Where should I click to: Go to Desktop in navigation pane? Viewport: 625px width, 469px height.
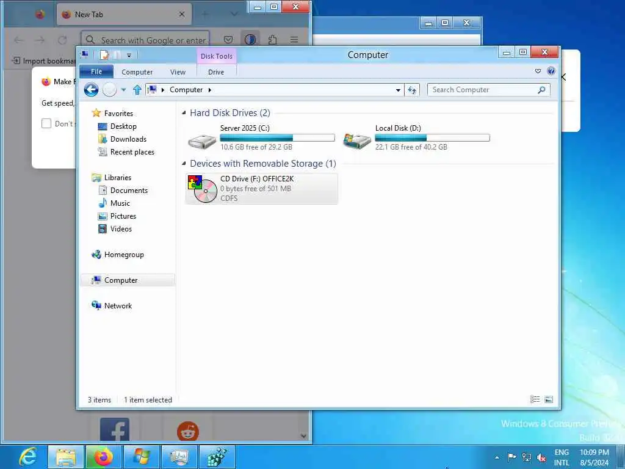(123, 126)
